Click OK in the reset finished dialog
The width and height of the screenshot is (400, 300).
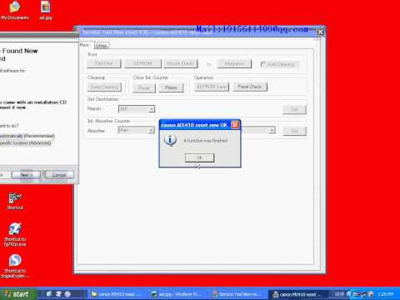pos(199,157)
